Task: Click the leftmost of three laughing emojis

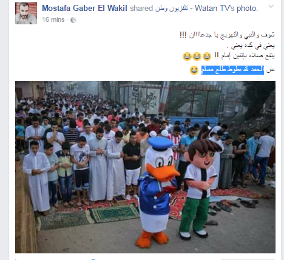Action: pyautogui.click(x=187, y=56)
